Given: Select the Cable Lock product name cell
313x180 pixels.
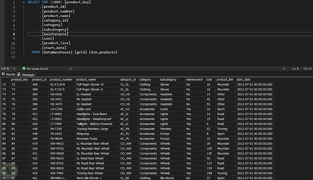Looking at the screenshot, I should (84, 109).
